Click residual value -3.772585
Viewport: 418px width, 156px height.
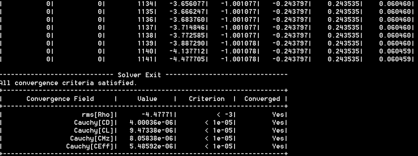point(187,35)
